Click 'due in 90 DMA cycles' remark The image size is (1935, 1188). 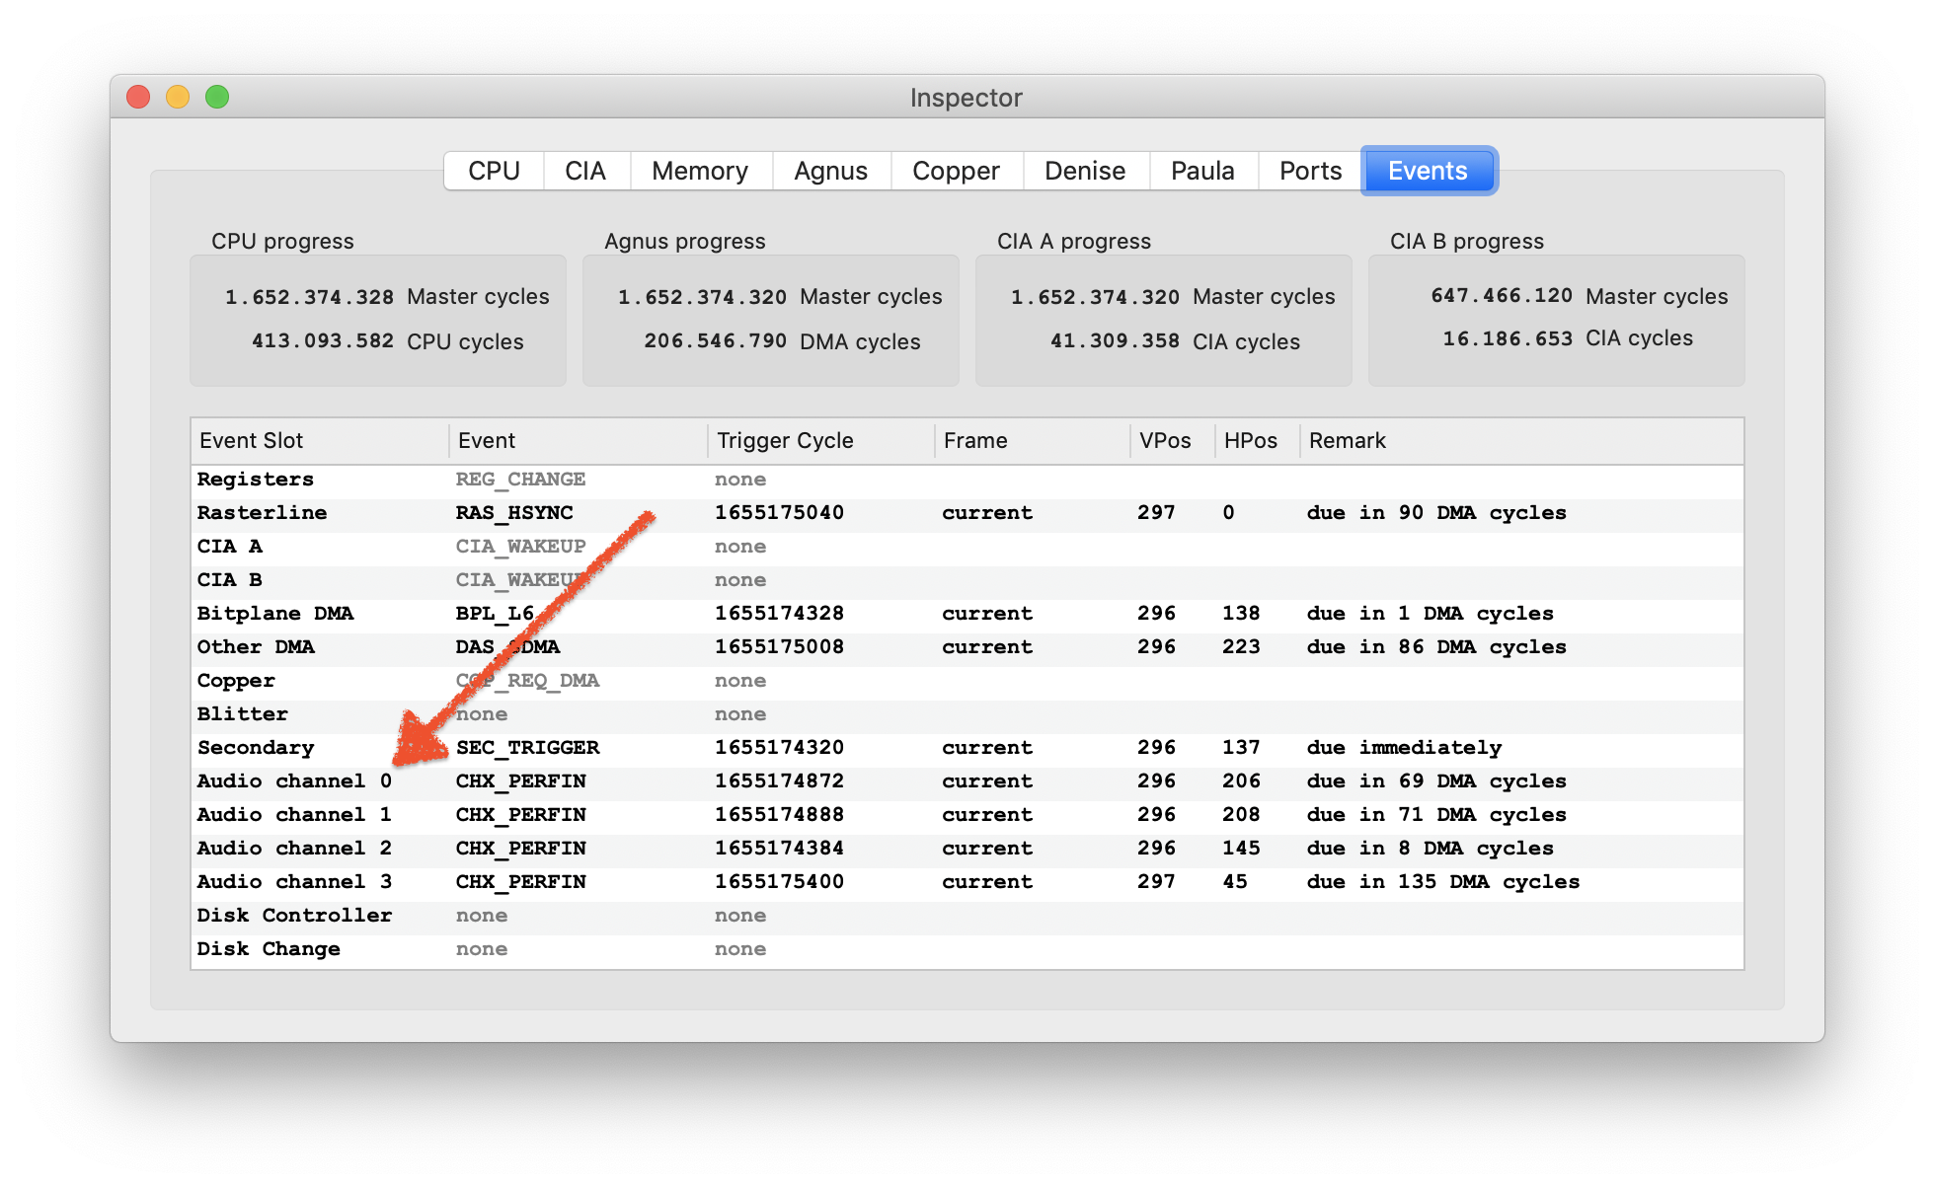(x=1436, y=513)
